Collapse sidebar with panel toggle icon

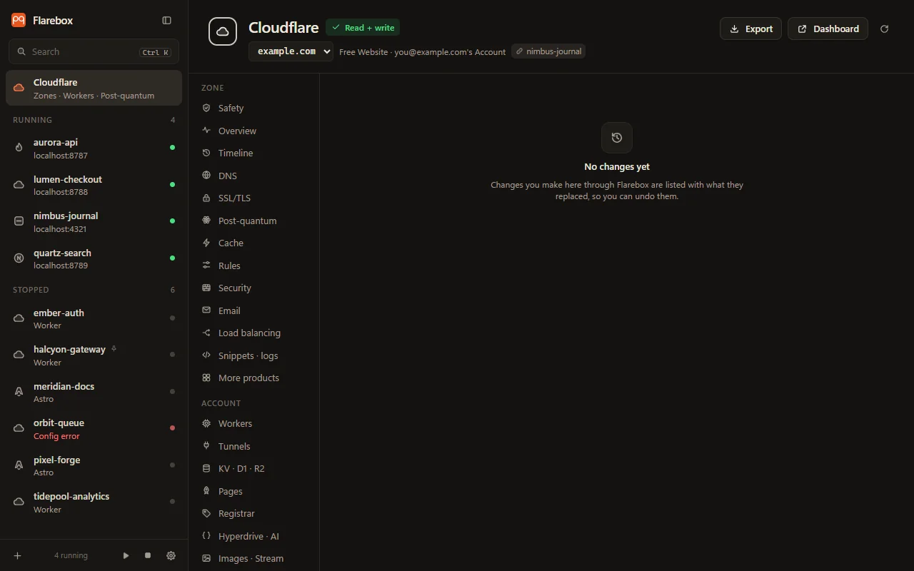(166, 21)
